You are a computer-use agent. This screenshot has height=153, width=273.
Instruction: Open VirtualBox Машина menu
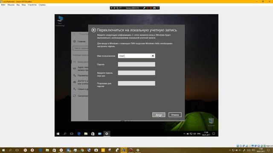(11, 5)
